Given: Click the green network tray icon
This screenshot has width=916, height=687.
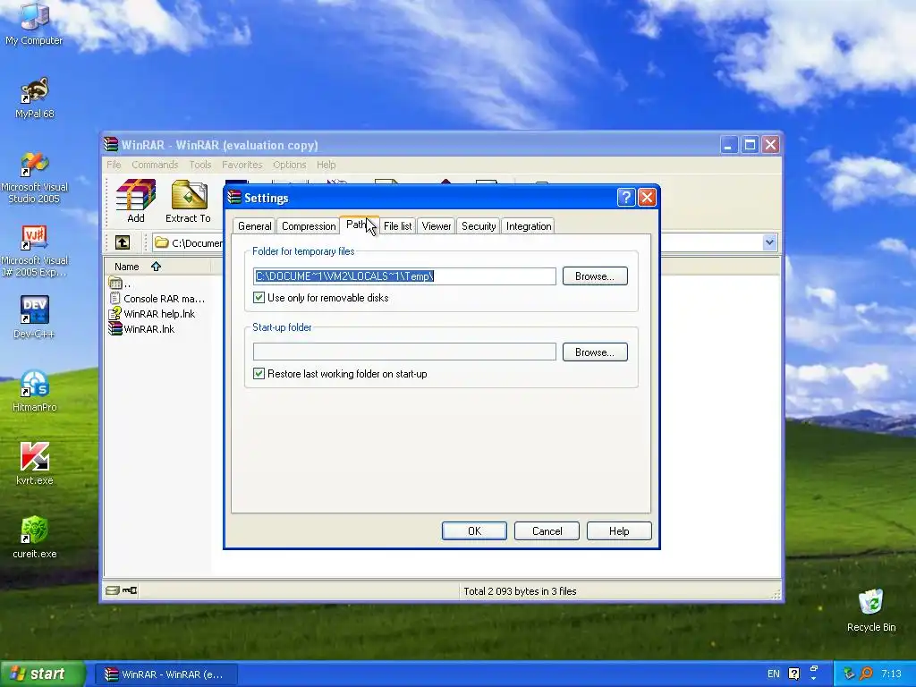Looking at the screenshot, I should (x=849, y=674).
